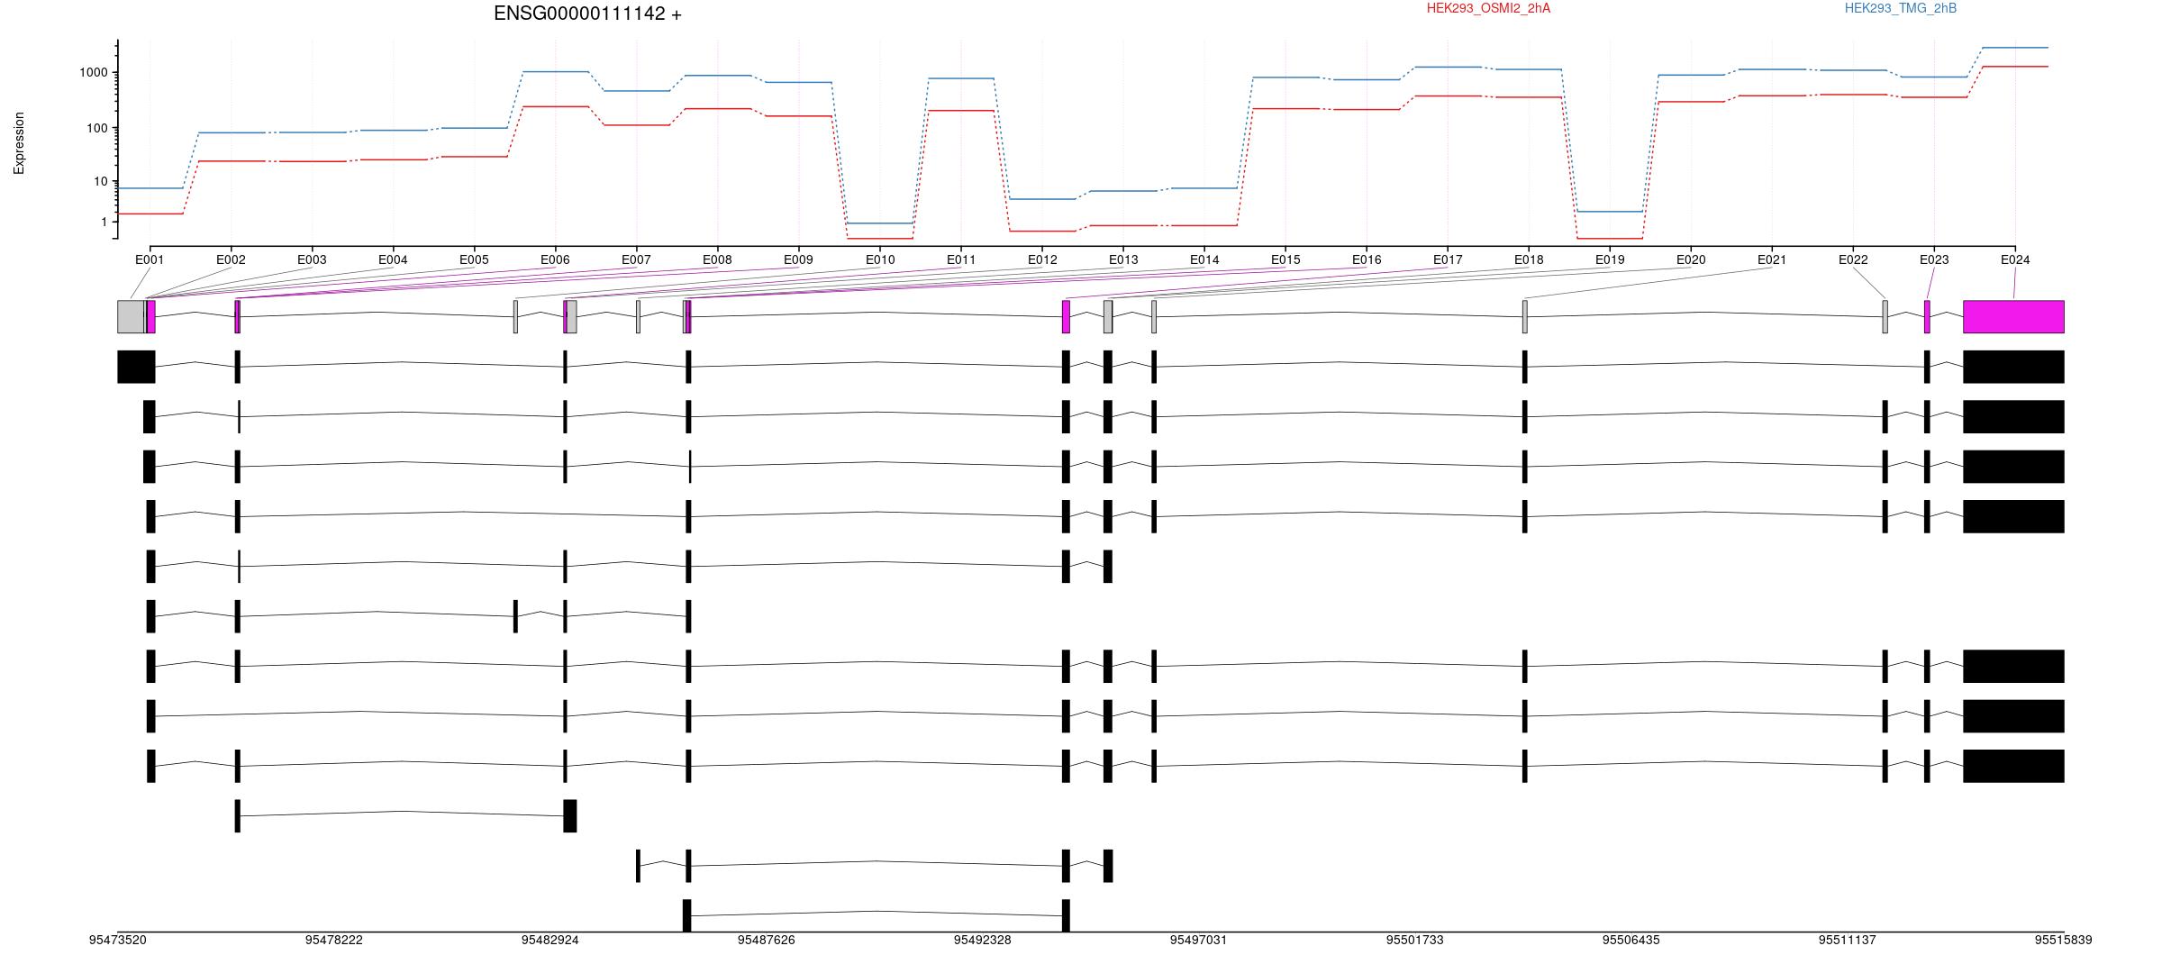Click exon label E004

(393, 259)
